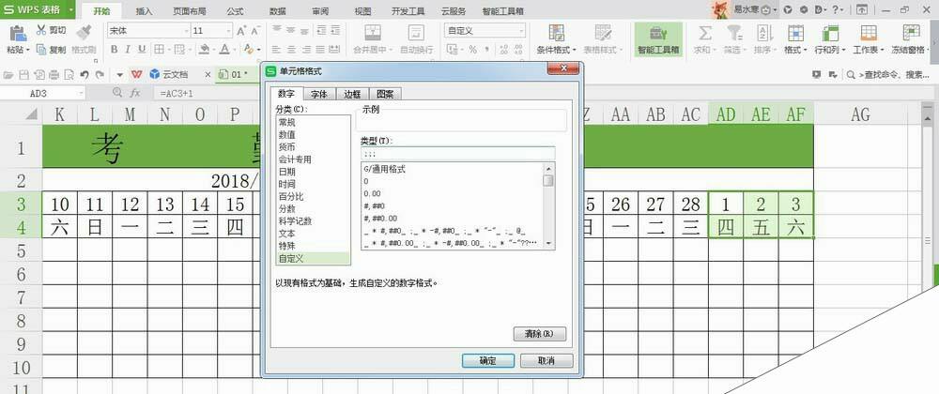
Task: Switch to the 公式 (Formulas) ribbon tab
Action: pos(236,11)
